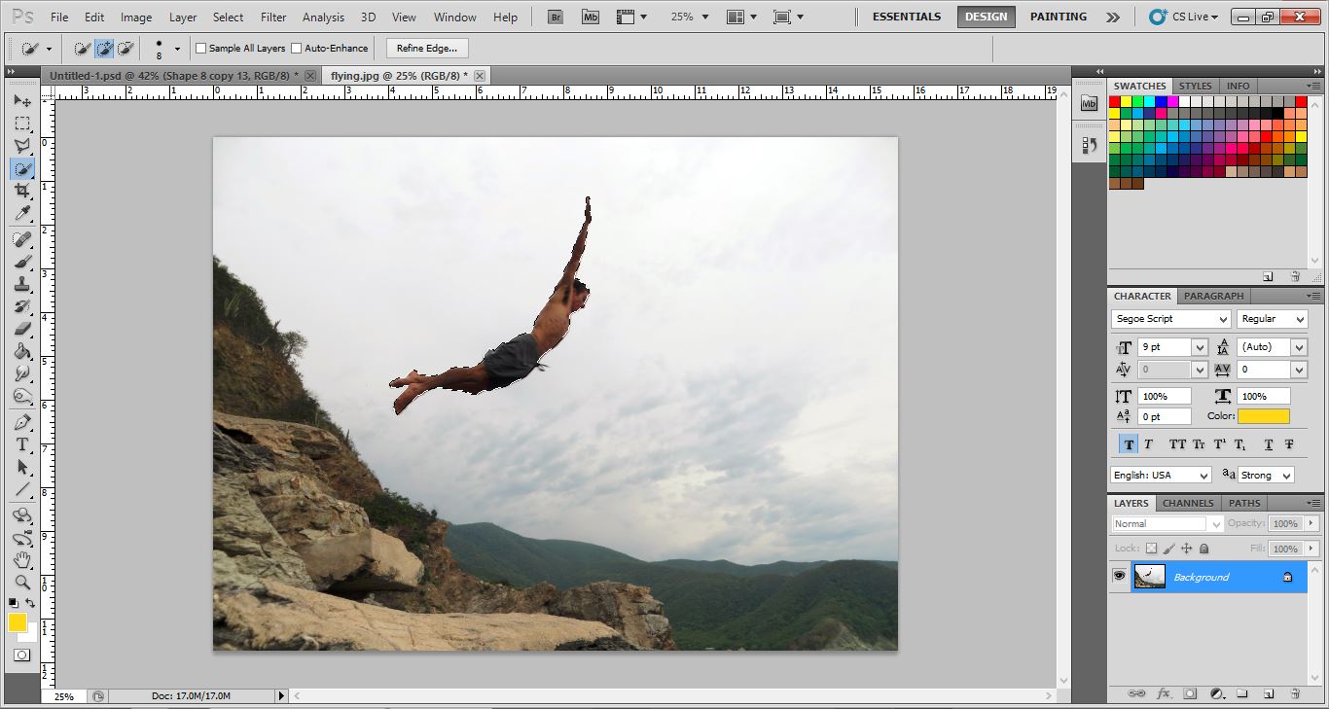Viewport: 1329px width, 709px height.
Task: Open the brush picker dropdown arrow
Action: point(177,49)
